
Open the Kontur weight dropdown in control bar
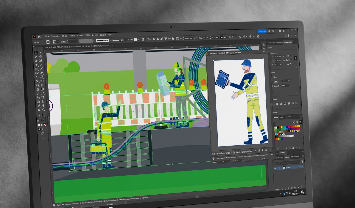click(x=77, y=41)
